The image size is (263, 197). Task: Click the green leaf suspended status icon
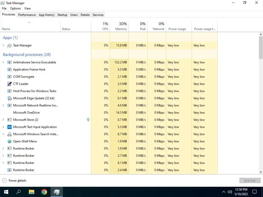(x=88, y=120)
